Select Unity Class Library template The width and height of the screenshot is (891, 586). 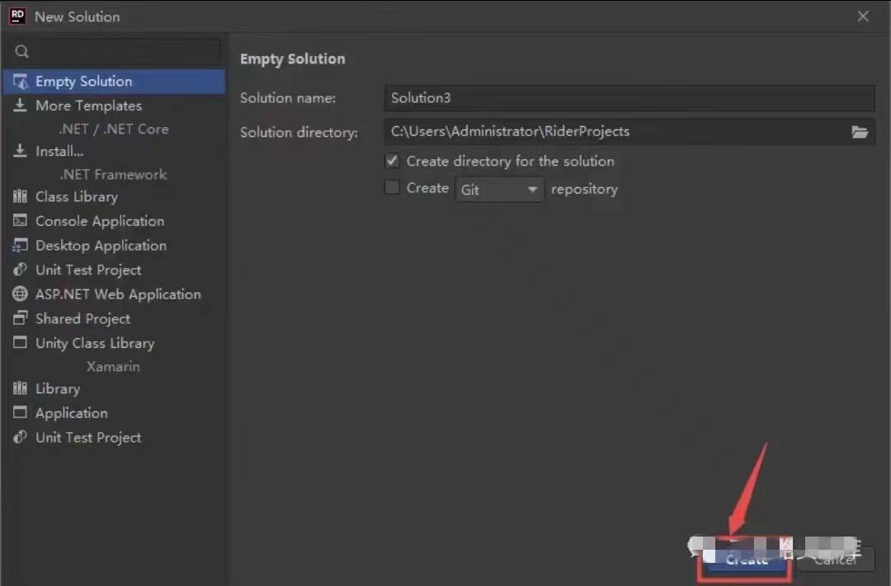coord(114,343)
